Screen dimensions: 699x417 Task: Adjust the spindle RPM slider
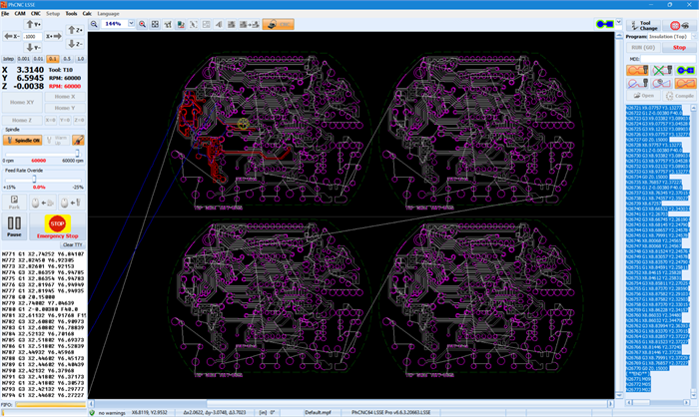click(77, 154)
